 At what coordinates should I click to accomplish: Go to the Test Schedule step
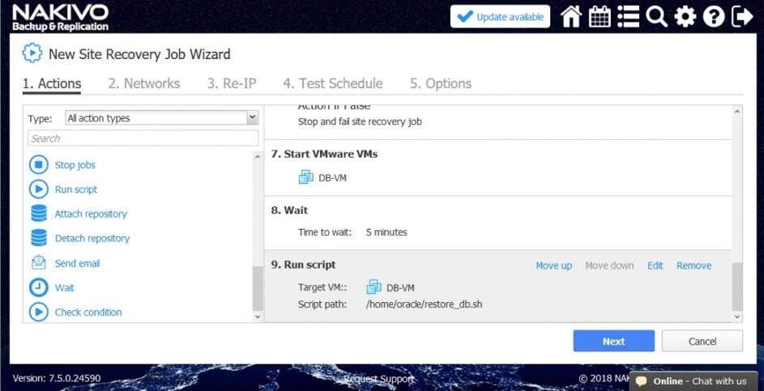click(332, 83)
